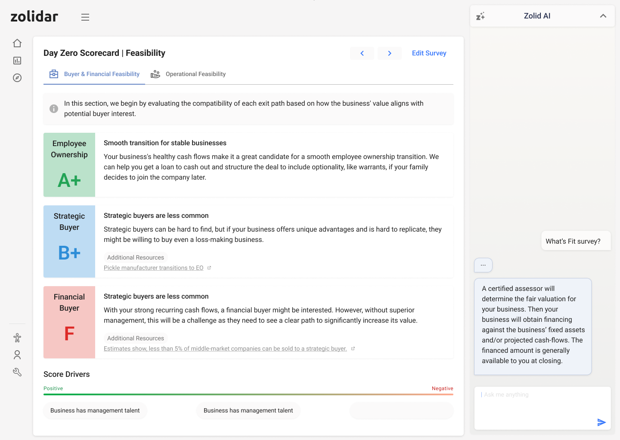Click the send message arrow icon
This screenshot has width=620, height=440.
coord(601,422)
